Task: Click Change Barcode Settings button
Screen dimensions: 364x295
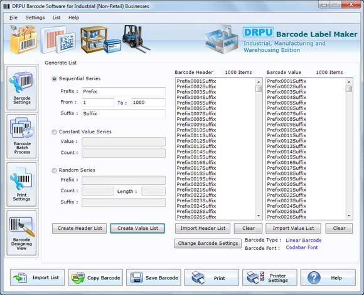Action: [208, 243]
